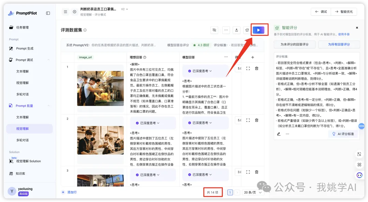This screenshot has width=368, height=202.
Task: Open the 20 条/页 page size dropdown
Action: [x=252, y=192]
